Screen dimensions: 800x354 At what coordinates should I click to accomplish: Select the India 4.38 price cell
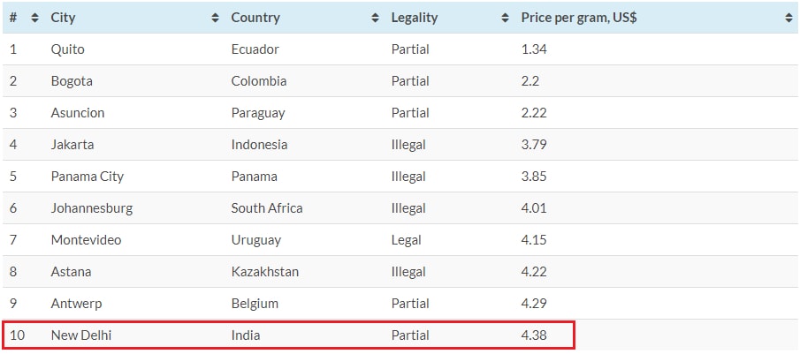(534, 335)
